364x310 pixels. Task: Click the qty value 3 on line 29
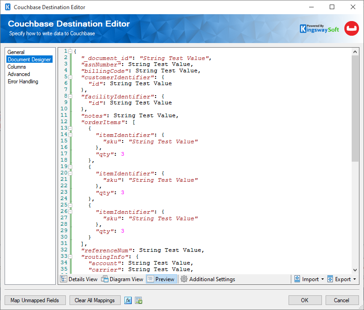click(x=123, y=231)
